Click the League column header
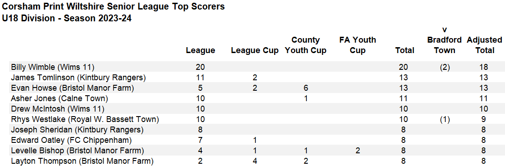The image size is (505, 166). coord(200,50)
